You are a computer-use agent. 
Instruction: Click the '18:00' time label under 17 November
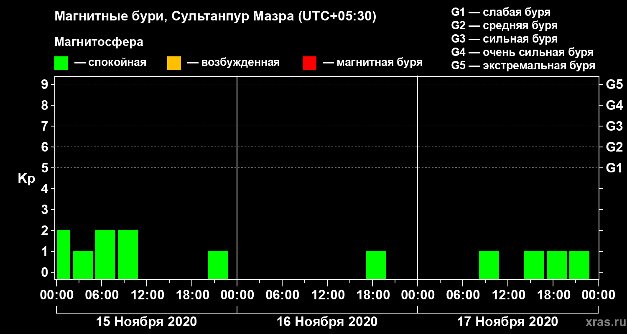553,295
